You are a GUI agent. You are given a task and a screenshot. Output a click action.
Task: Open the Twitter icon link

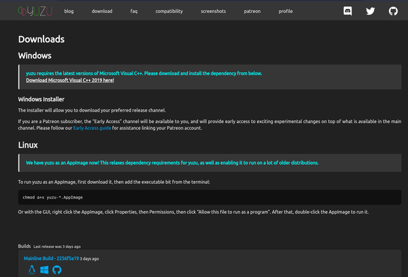click(370, 12)
